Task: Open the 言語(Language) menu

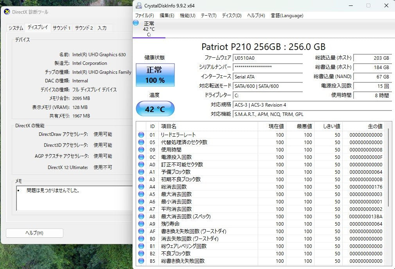Action: [287, 16]
